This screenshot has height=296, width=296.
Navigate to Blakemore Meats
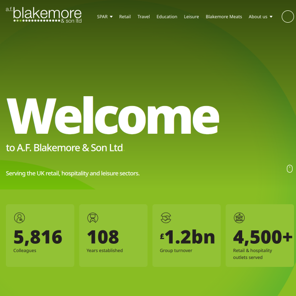tap(223, 17)
